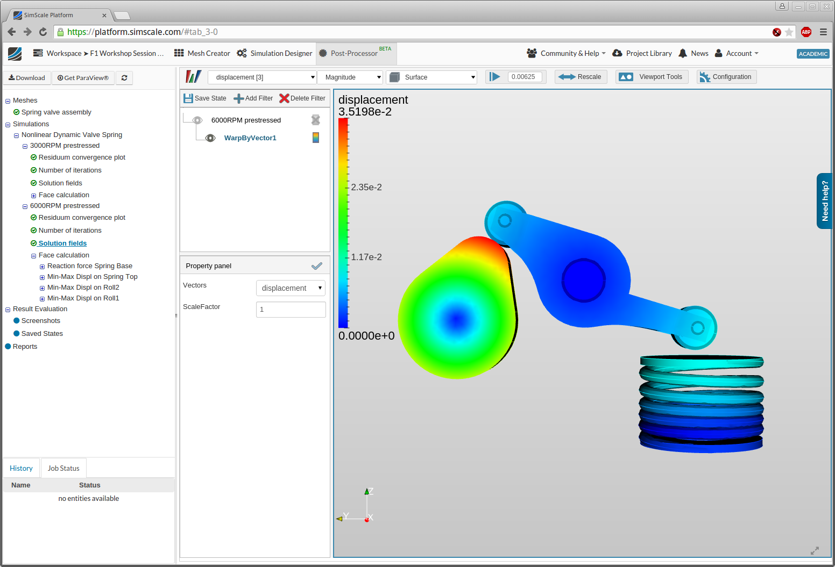Remove the 6000RPM prestressed filter entry
Screen dimensions: 835x567
[x=316, y=120]
